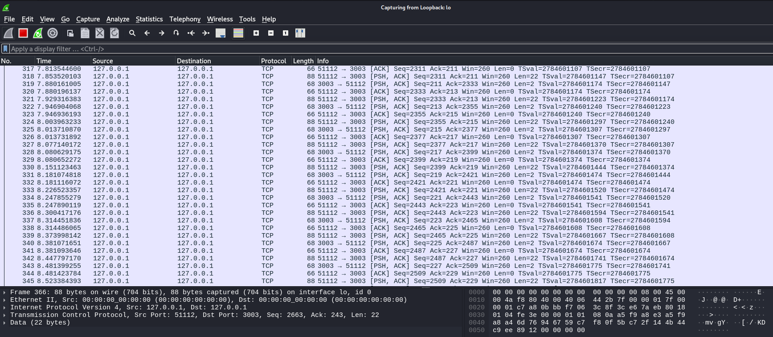Close the capture file toolbar icon
773x337 pixels.
click(x=100, y=33)
